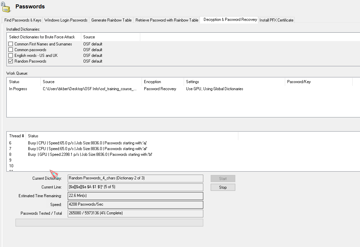Click the Passwords padlock icon
The image size is (360, 247).
(6, 7)
